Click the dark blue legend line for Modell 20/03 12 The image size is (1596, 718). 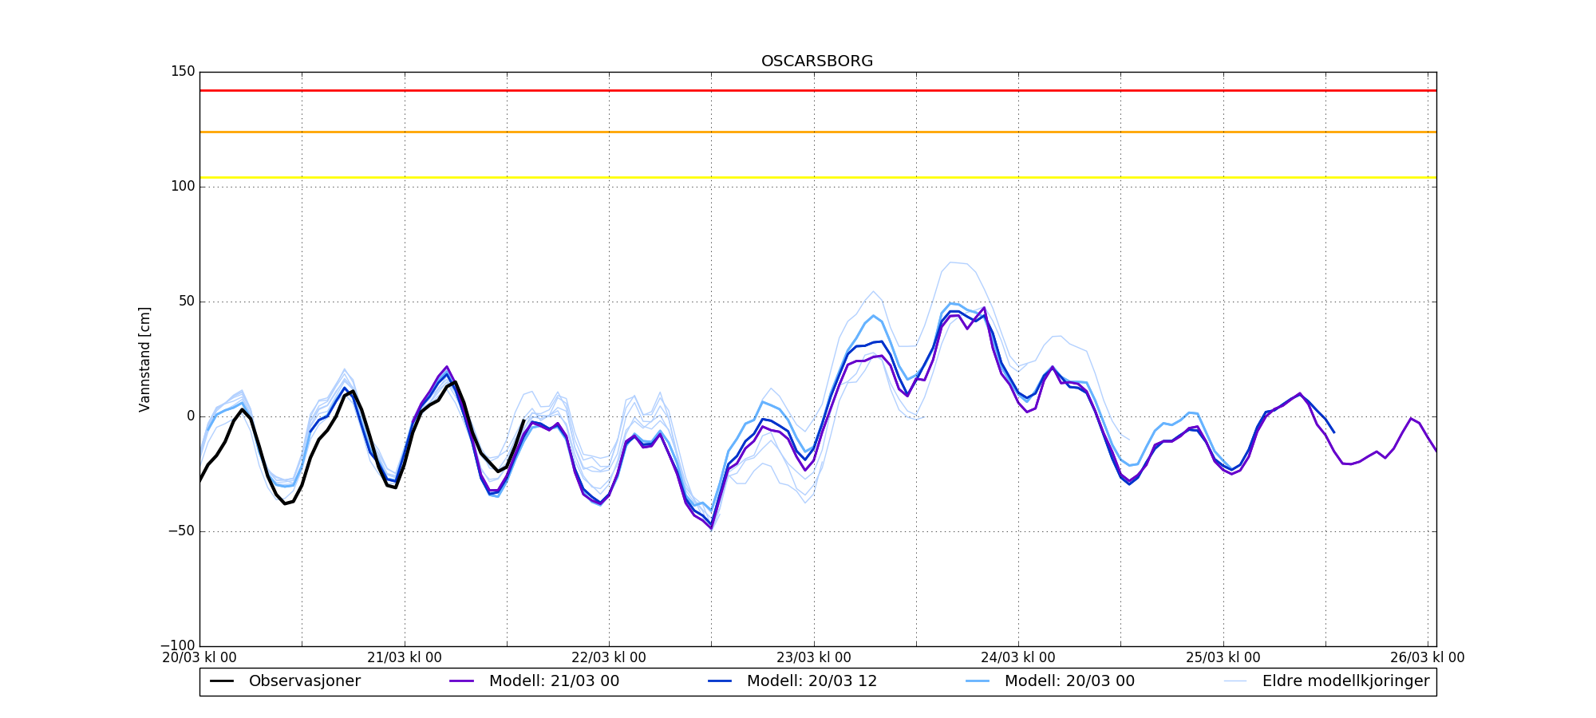(x=720, y=681)
